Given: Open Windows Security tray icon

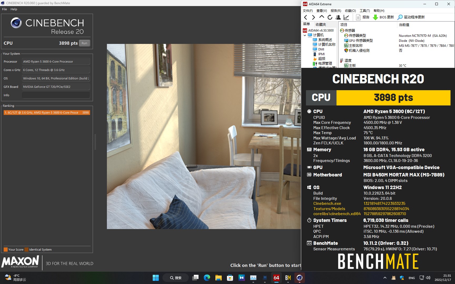Looking at the screenshot, I should pyautogui.click(x=402, y=278).
